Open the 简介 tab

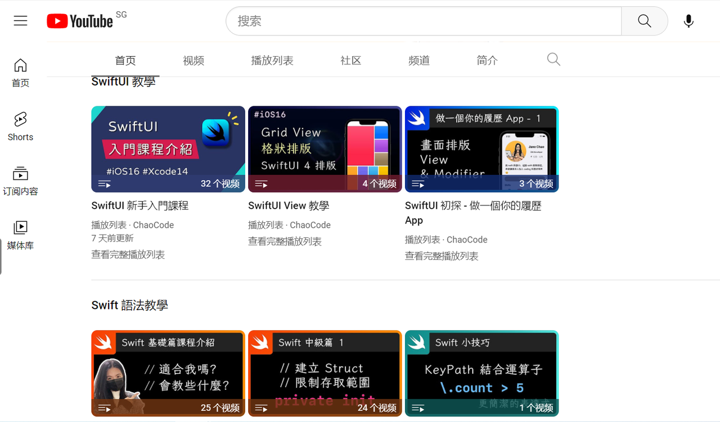point(487,60)
